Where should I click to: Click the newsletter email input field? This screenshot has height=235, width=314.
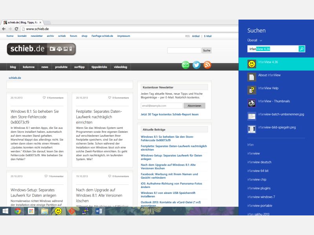click(x=162, y=106)
